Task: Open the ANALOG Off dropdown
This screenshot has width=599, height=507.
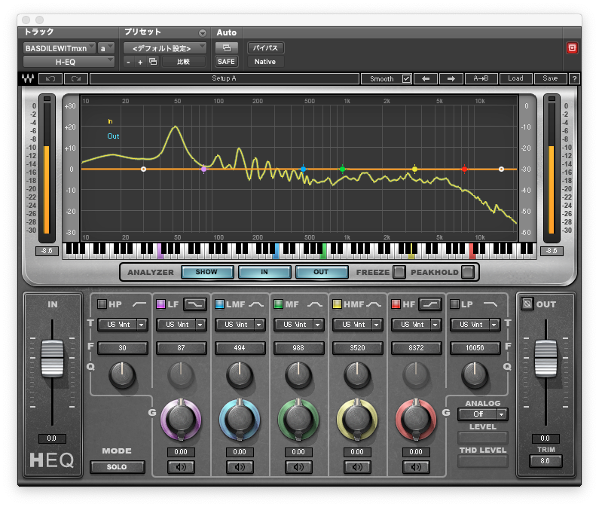Action: [x=483, y=414]
